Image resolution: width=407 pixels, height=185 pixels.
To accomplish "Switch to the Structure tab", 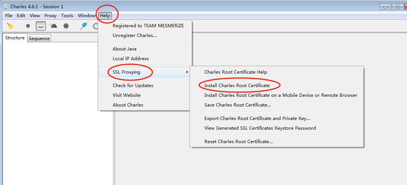I will pyautogui.click(x=15, y=38).
